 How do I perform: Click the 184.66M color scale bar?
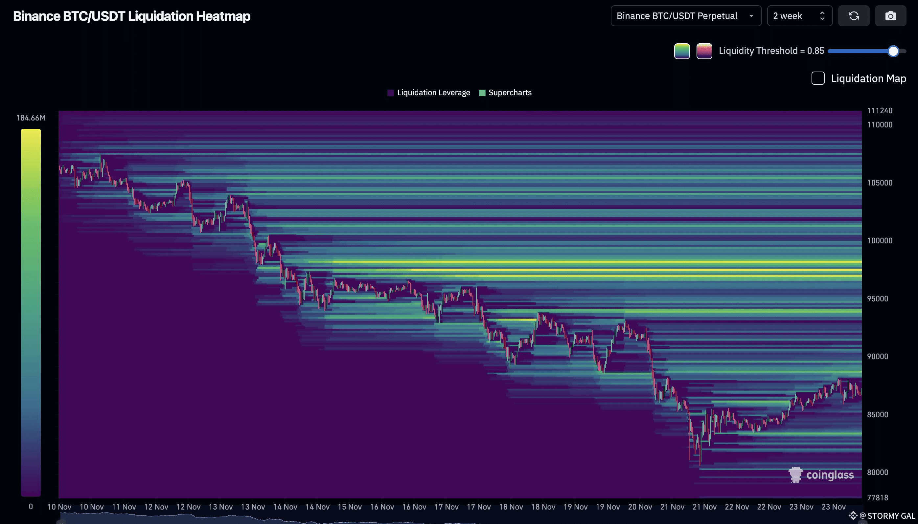coord(31,312)
